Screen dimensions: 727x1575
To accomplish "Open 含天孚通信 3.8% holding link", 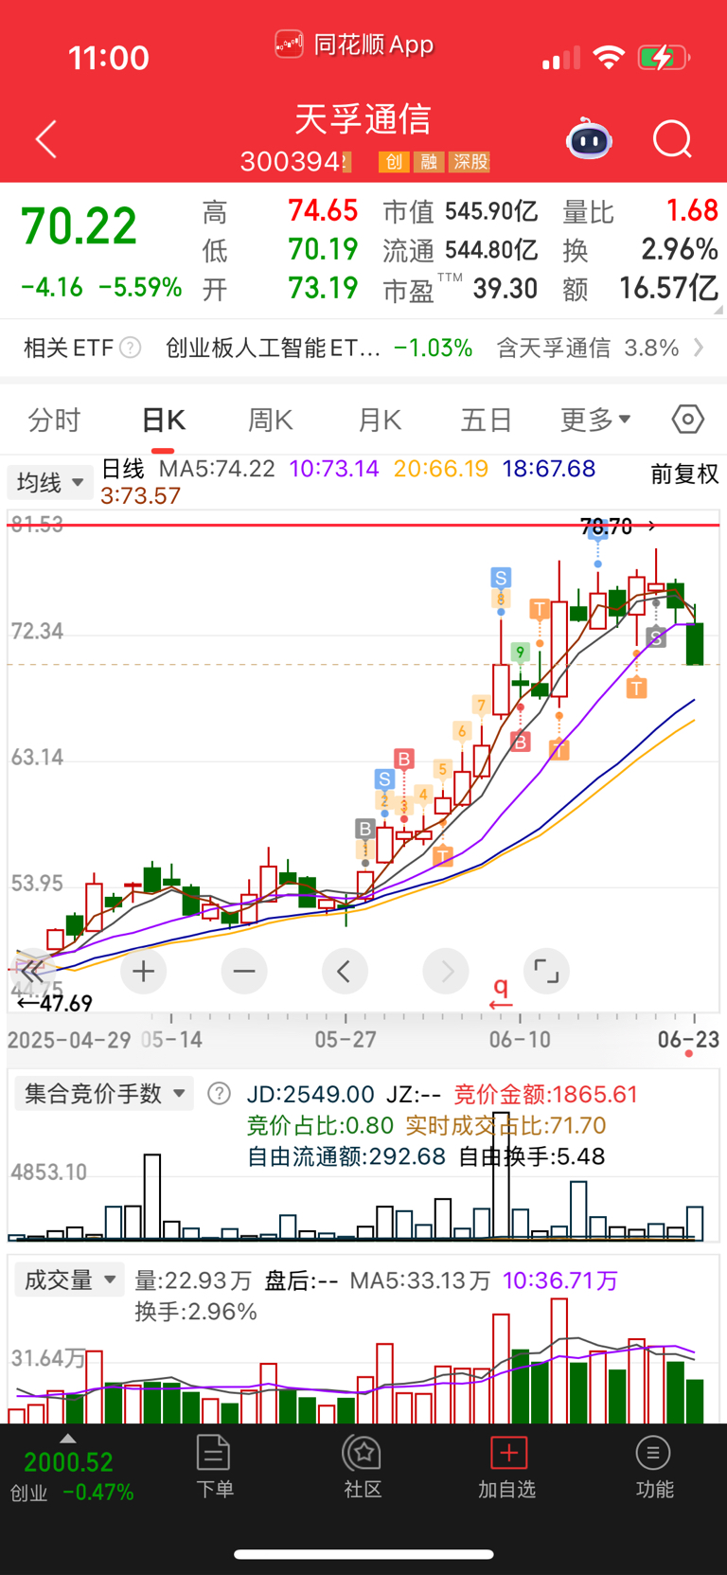I will pos(588,348).
